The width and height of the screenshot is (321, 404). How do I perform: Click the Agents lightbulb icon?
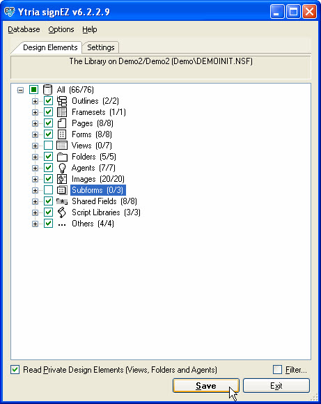coord(62,168)
